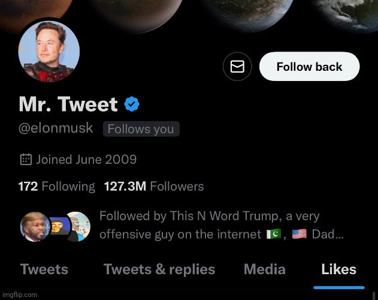Click the United States flag emoji
378x300 pixels.
pyautogui.click(x=299, y=234)
